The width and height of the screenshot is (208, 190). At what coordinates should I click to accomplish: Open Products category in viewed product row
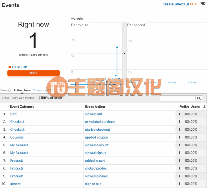click(x=17, y=176)
